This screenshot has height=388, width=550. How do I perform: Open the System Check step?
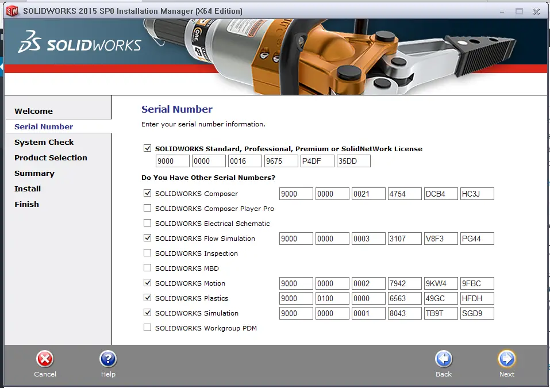point(44,142)
